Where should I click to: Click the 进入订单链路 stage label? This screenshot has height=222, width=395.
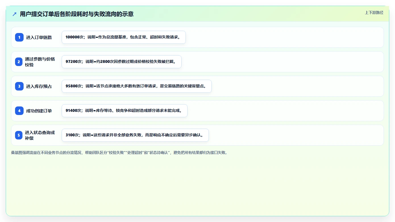tap(39, 37)
